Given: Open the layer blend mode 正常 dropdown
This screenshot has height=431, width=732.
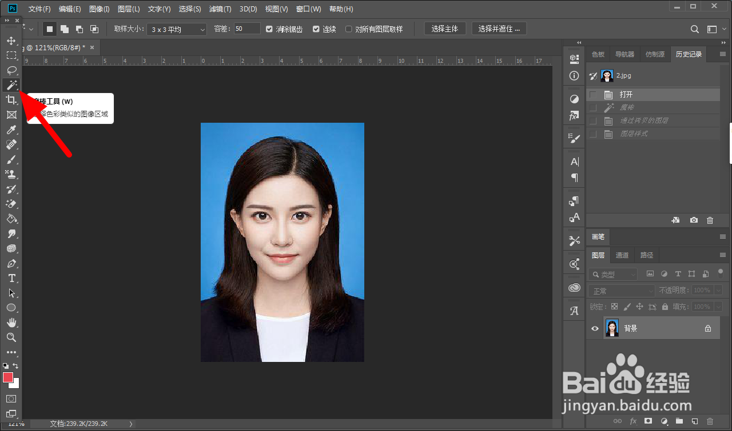Looking at the screenshot, I should click(x=621, y=291).
